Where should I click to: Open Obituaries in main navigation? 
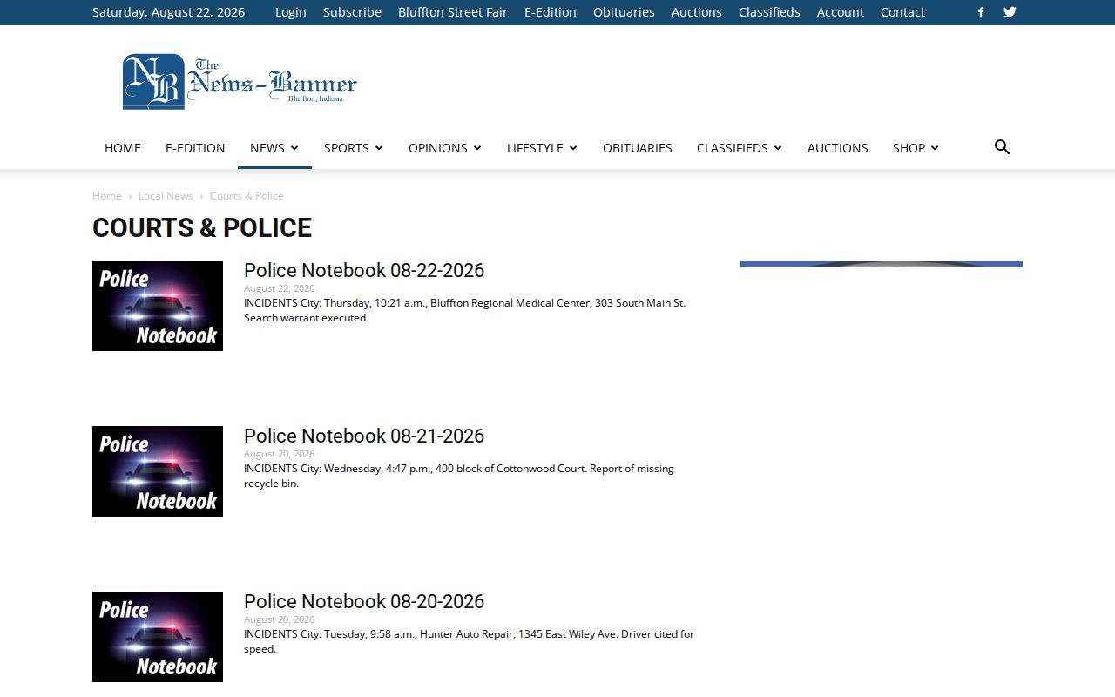(x=638, y=148)
